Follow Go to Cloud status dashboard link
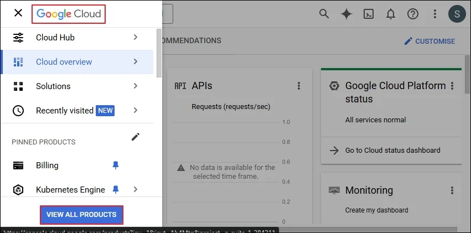 [392, 151]
